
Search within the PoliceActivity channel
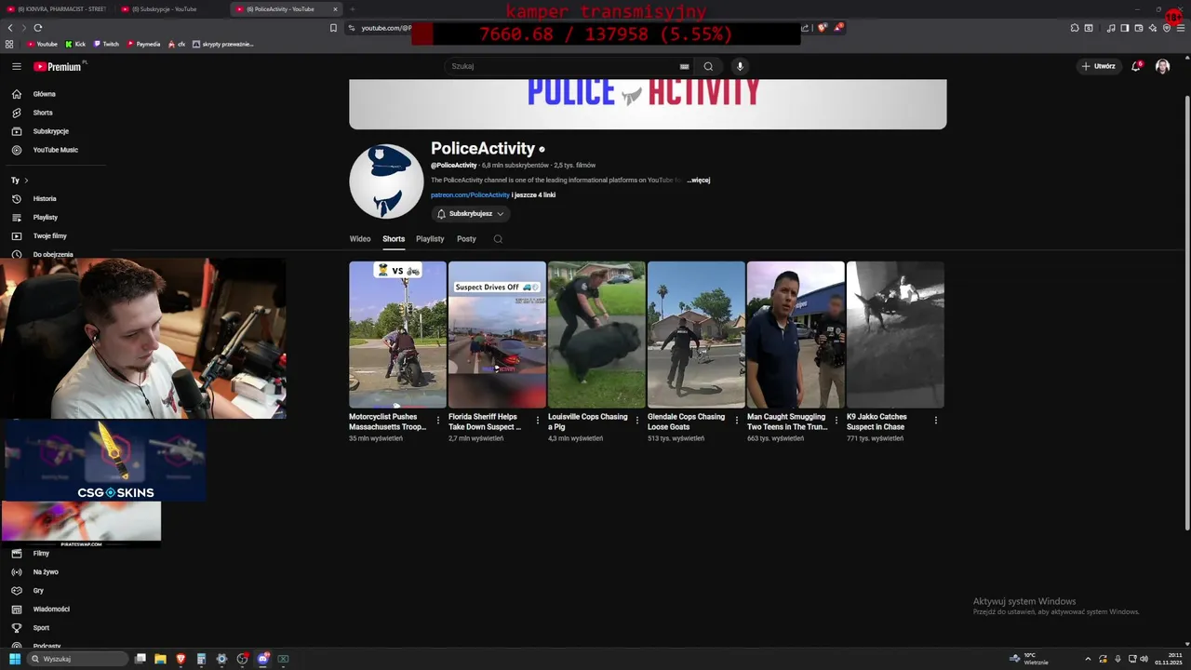(x=498, y=239)
